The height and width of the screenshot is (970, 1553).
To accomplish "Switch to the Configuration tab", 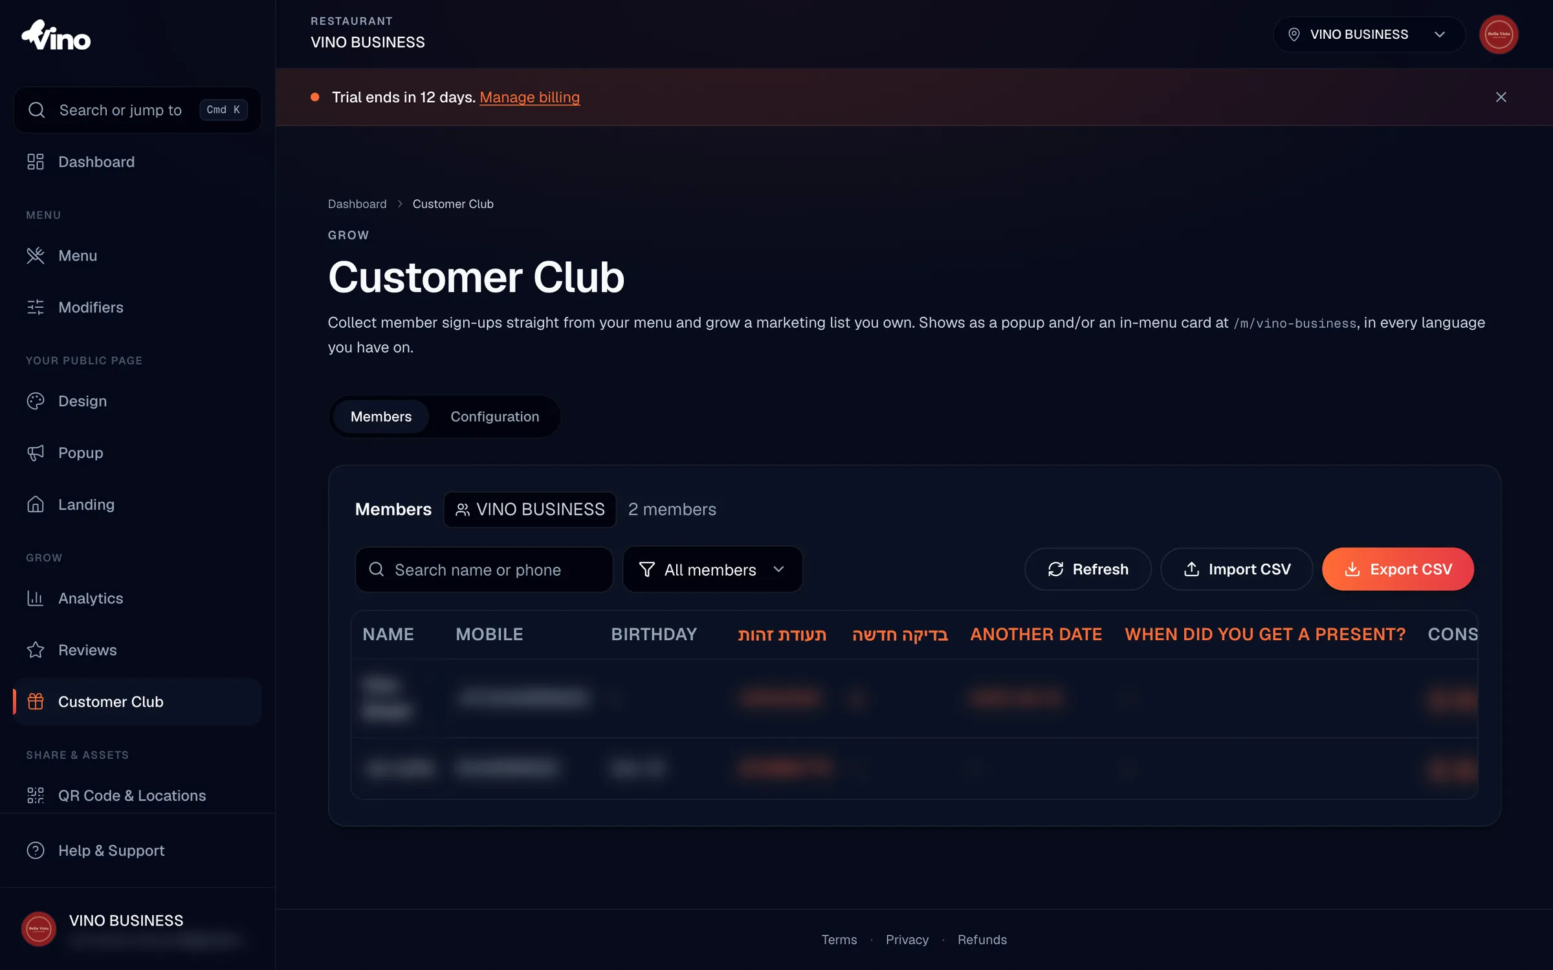I will tap(495, 416).
